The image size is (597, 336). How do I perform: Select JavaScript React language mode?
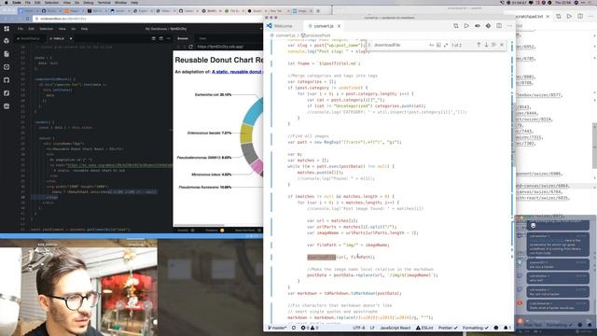(396, 328)
